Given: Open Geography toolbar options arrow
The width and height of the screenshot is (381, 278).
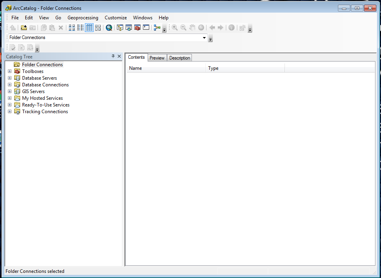Looking at the screenshot, I should coord(250,28).
